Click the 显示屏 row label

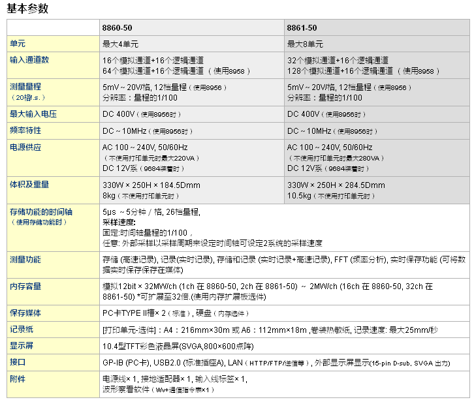tap(22, 345)
